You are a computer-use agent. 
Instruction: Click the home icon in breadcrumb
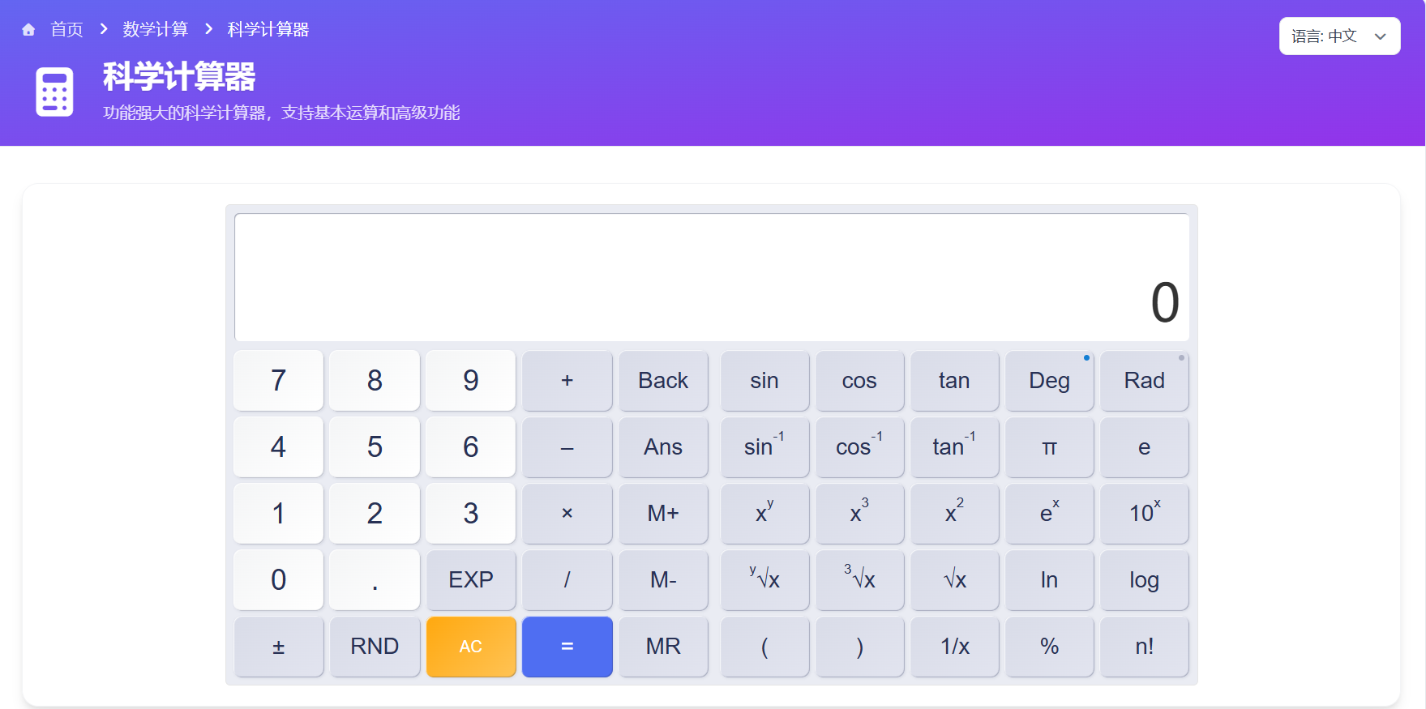(x=28, y=30)
